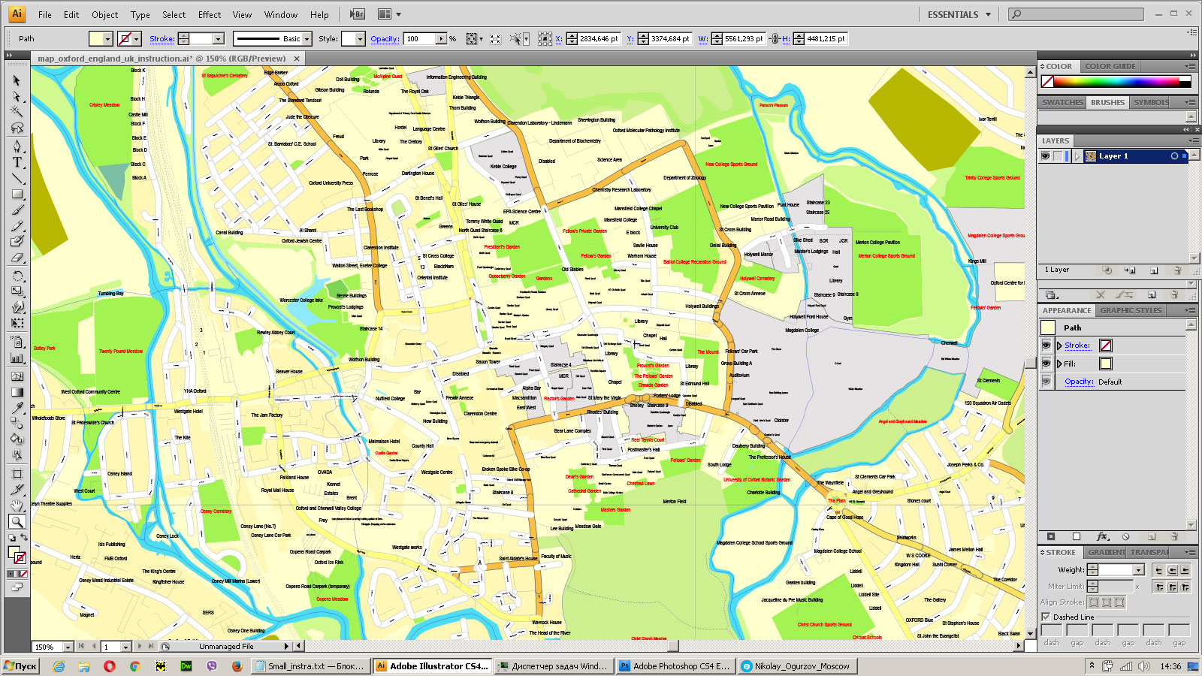Choose Round Join in Stroke panel
The width and height of the screenshot is (1202, 676).
1172,587
